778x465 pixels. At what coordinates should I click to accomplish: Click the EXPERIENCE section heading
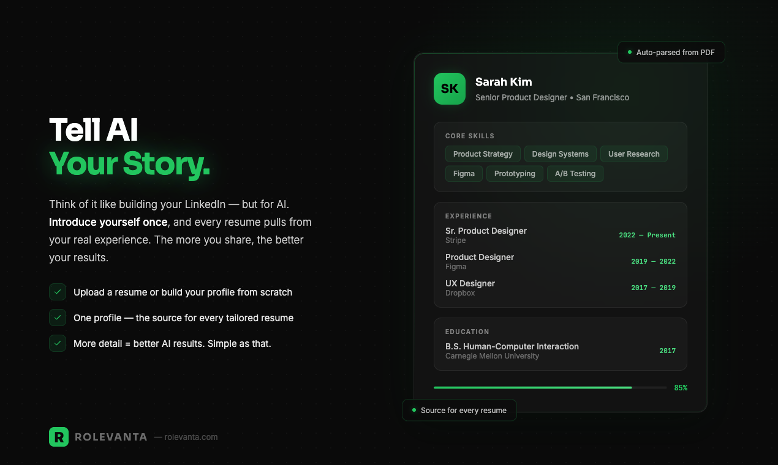click(469, 216)
